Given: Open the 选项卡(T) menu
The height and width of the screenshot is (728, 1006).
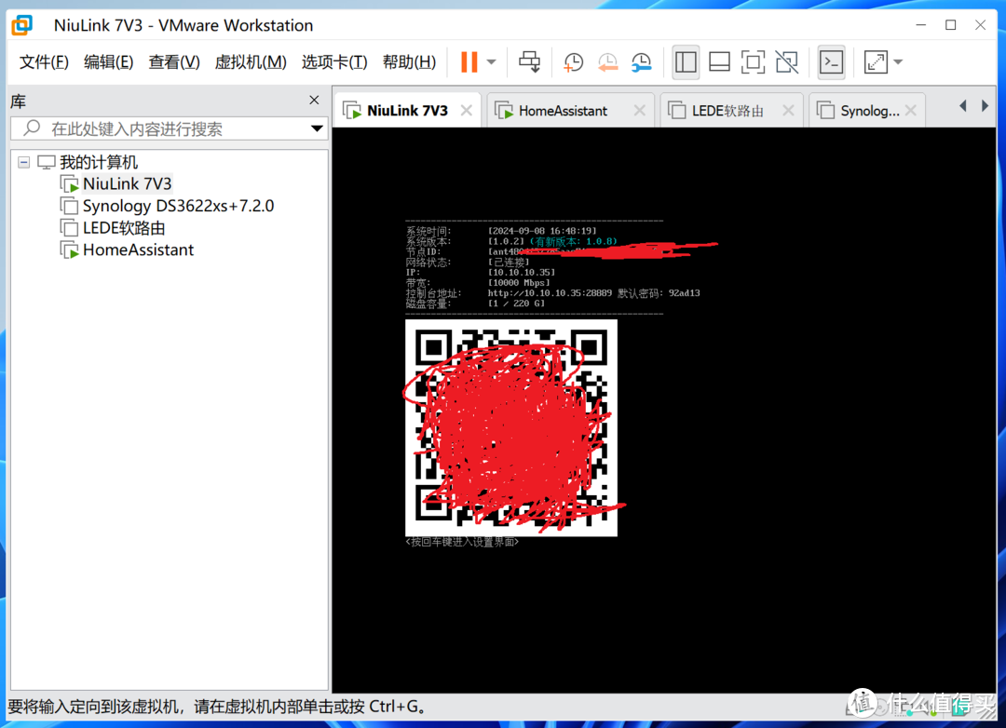Looking at the screenshot, I should [x=334, y=62].
